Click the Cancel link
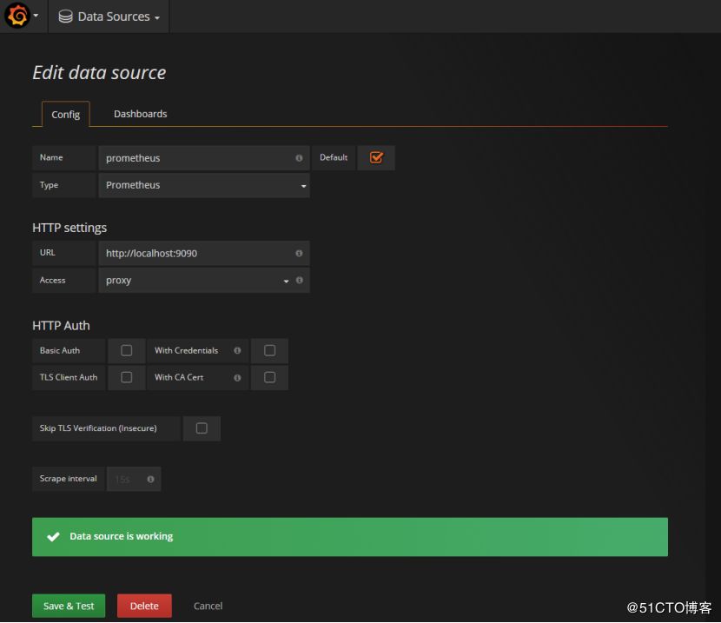 click(x=208, y=606)
